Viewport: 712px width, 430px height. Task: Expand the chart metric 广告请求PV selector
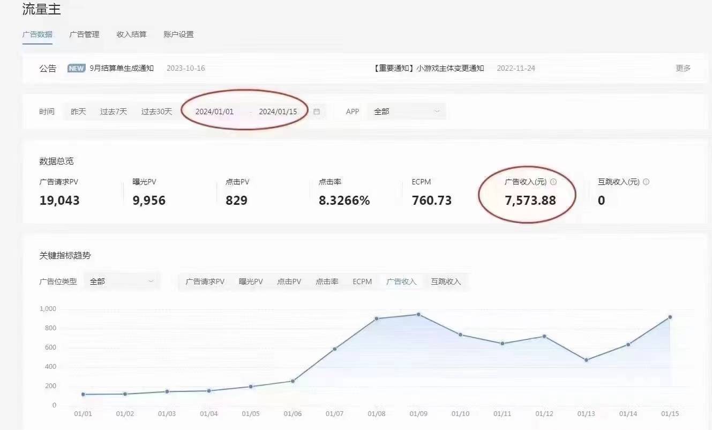(x=206, y=281)
